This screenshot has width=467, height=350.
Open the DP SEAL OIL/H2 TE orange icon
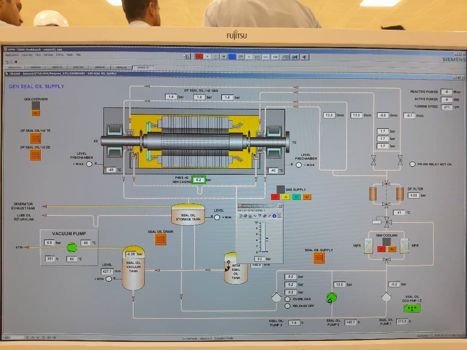35,138
